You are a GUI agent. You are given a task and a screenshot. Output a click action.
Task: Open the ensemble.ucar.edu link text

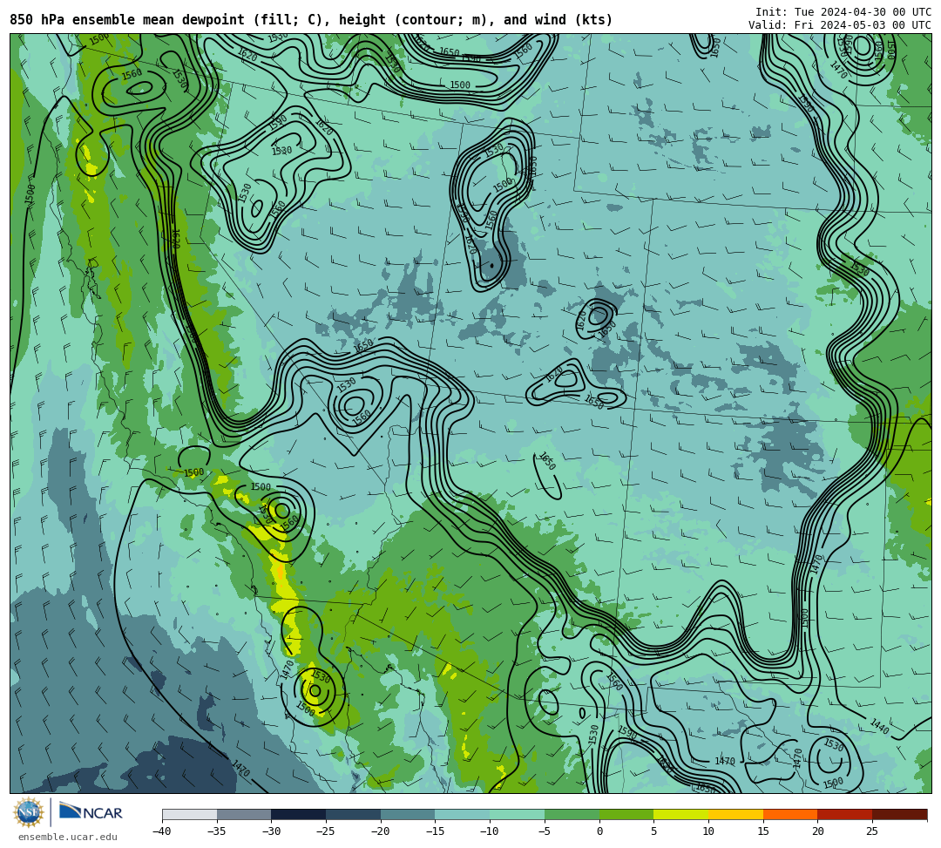[x=68, y=837]
